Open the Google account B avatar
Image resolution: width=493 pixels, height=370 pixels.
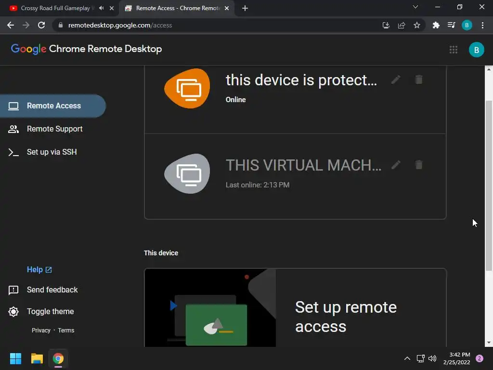476,50
